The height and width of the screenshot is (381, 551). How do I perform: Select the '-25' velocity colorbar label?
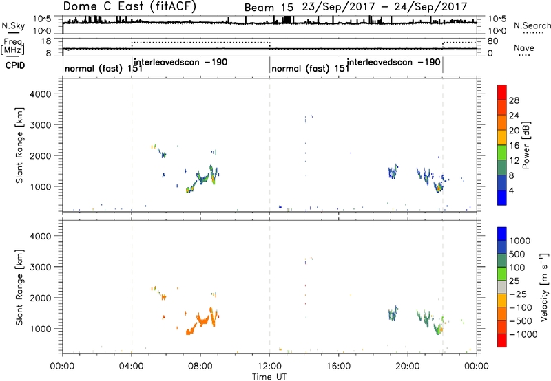point(517,294)
